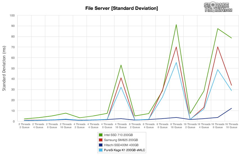The width and height of the screenshot is (239, 159).
Task: Click the y-axis value 30
Action: tap(13, 89)
